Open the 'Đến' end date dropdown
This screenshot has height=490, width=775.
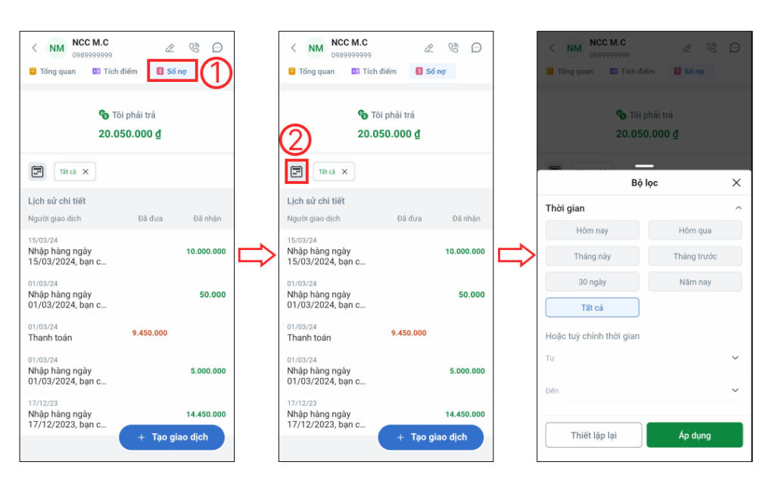(643, 391)
